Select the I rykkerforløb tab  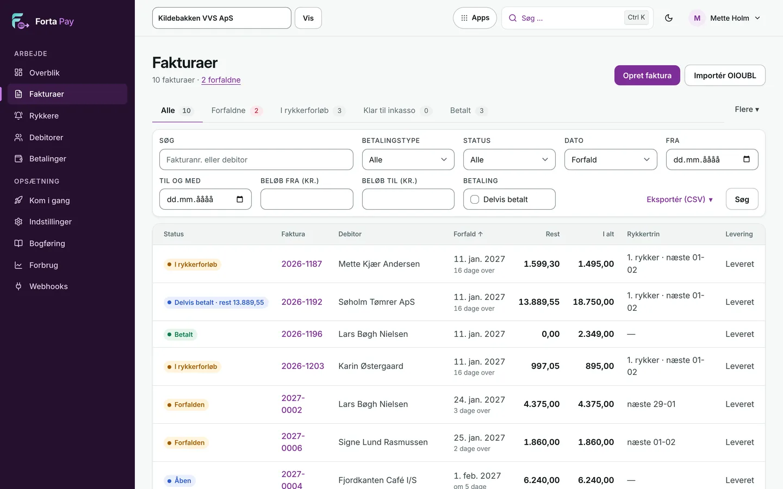point(313,110)
